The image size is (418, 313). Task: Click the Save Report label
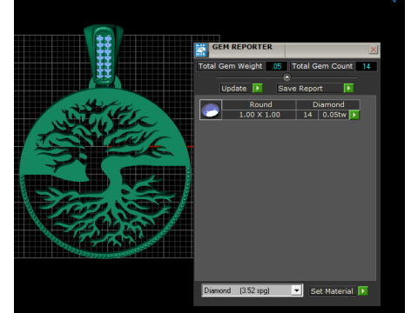coord(309,89)
